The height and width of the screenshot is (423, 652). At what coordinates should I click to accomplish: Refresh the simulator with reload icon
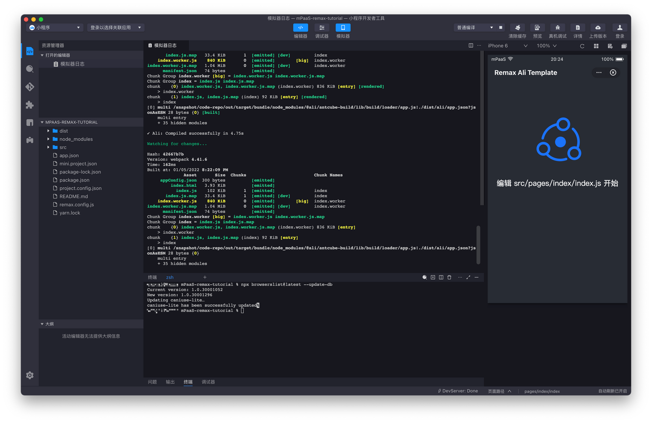click(582, 46)
